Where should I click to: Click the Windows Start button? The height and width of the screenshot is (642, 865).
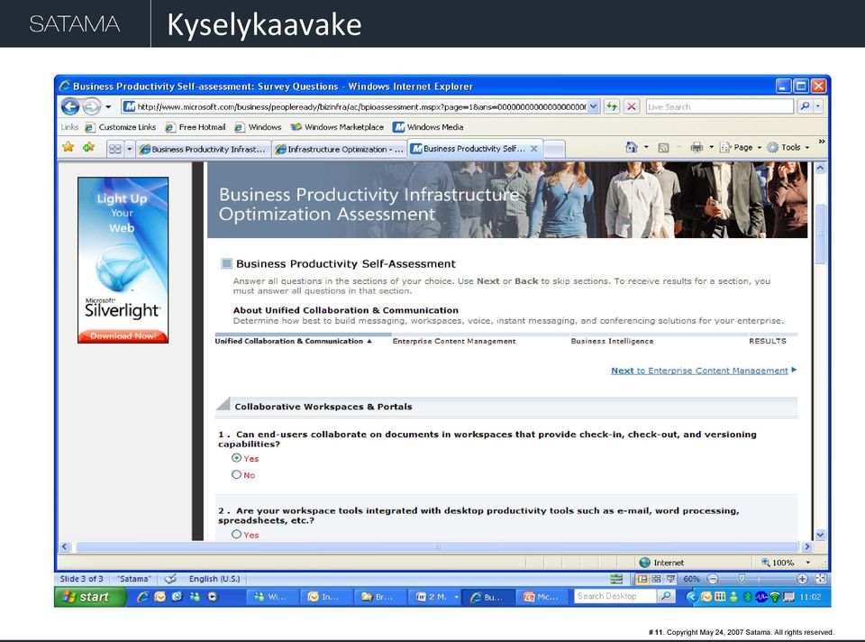(90, 597)
